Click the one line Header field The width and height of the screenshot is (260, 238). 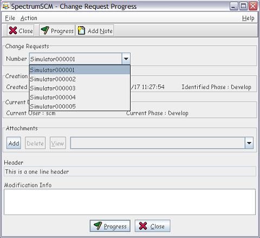tap(129, 171)
